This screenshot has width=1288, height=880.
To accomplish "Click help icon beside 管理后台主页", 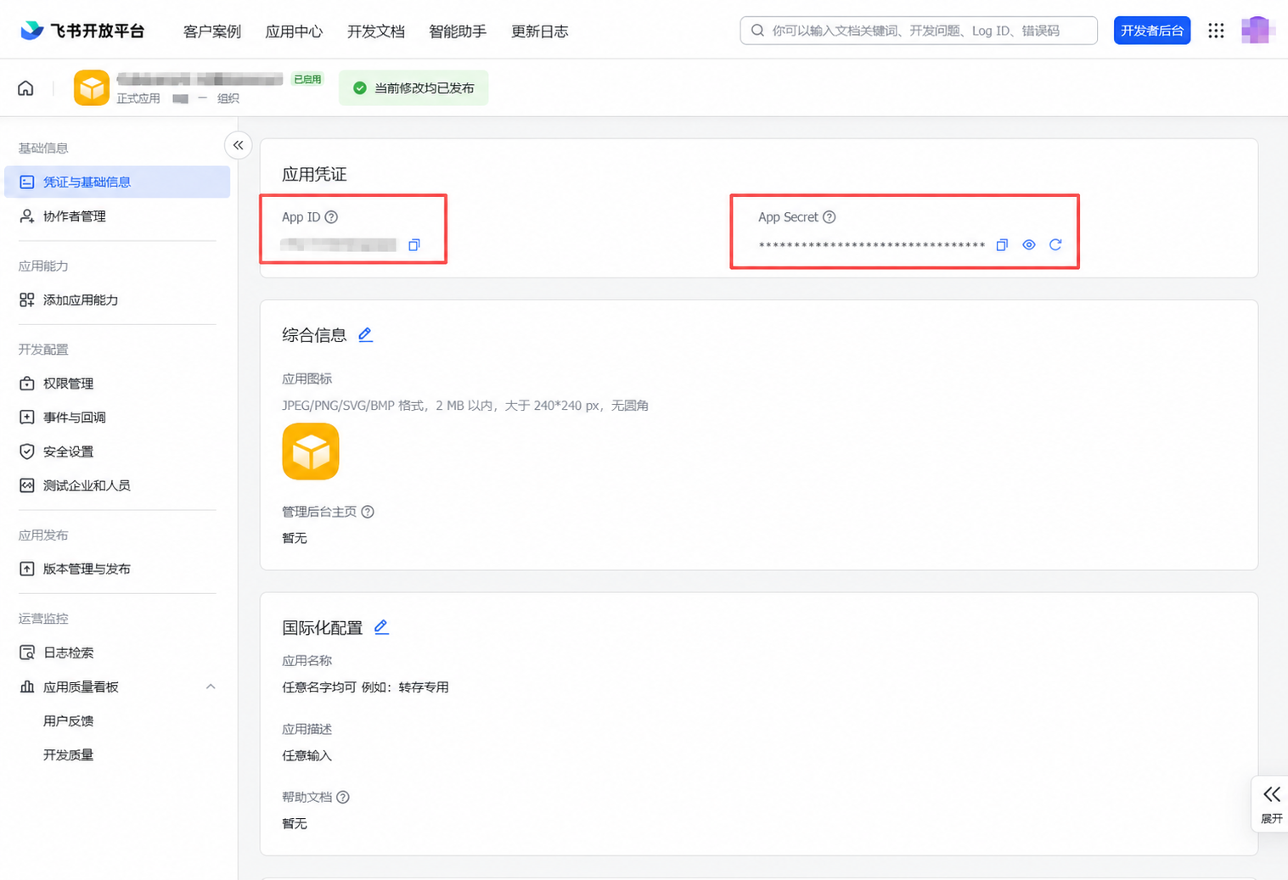I will point(368,512).
